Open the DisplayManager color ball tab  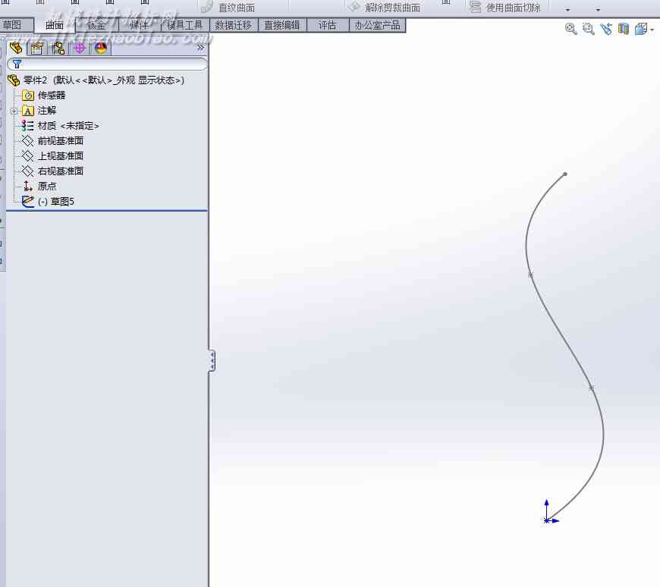pos(101,49)
